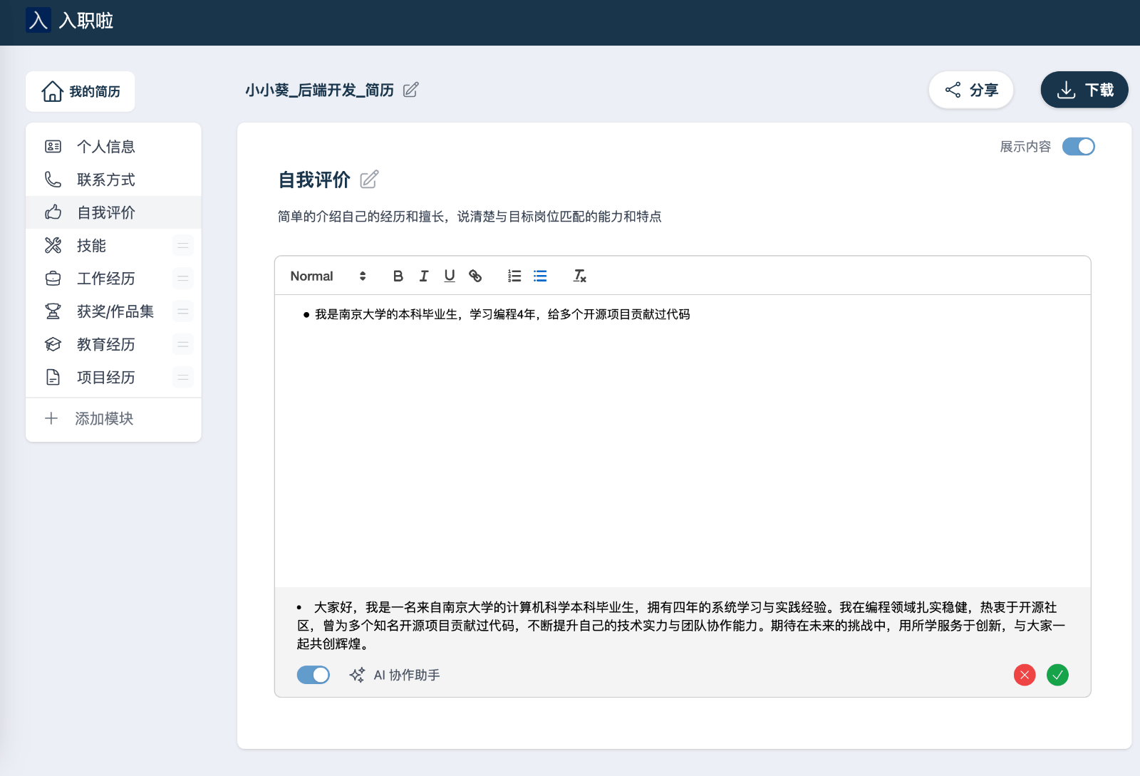Open the 分享 share dialog
The height and width of the screenshot is (776, 1140).
click(x=971, y=90)
